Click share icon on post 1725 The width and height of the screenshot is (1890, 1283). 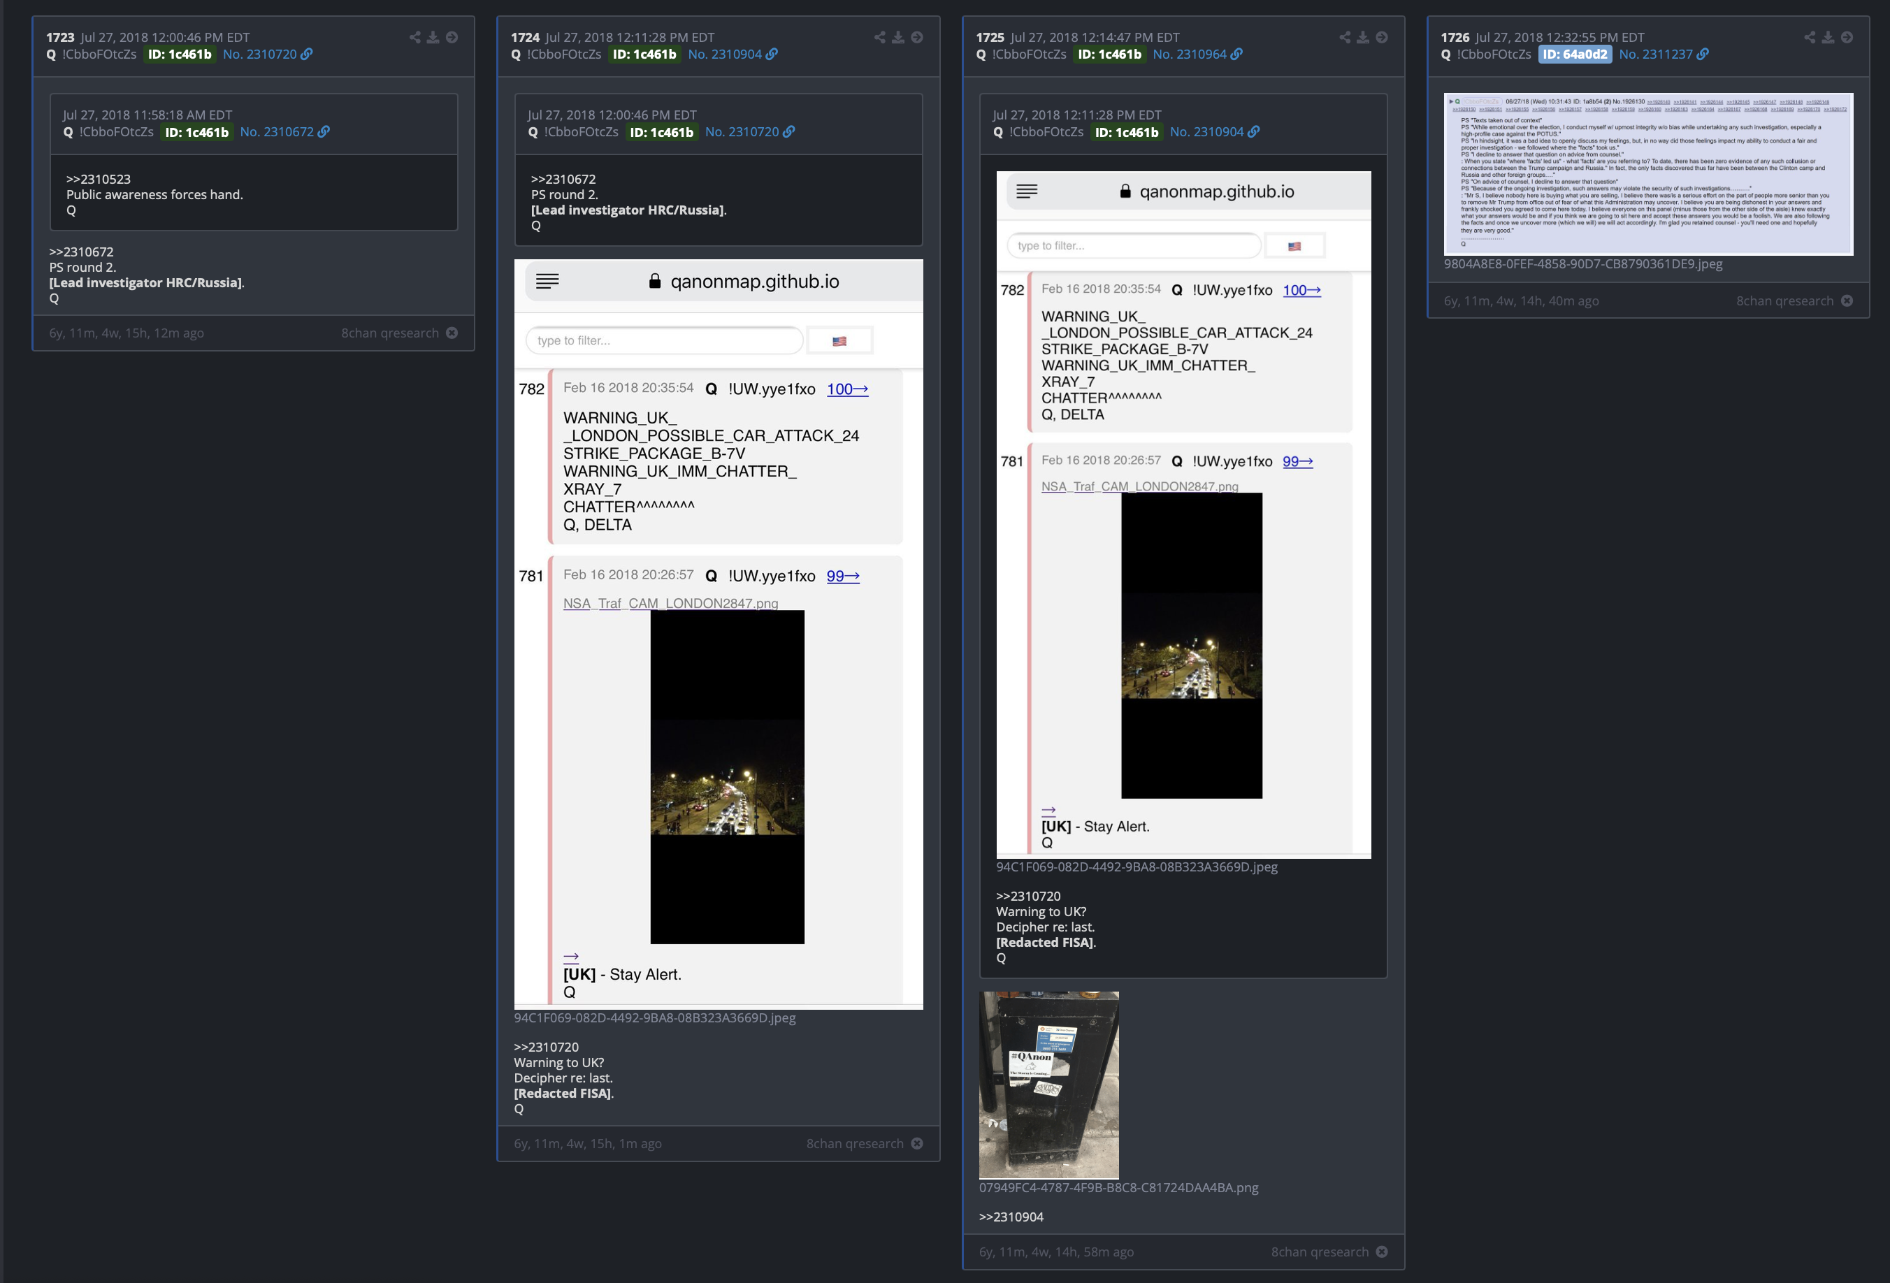point(1345,38)
